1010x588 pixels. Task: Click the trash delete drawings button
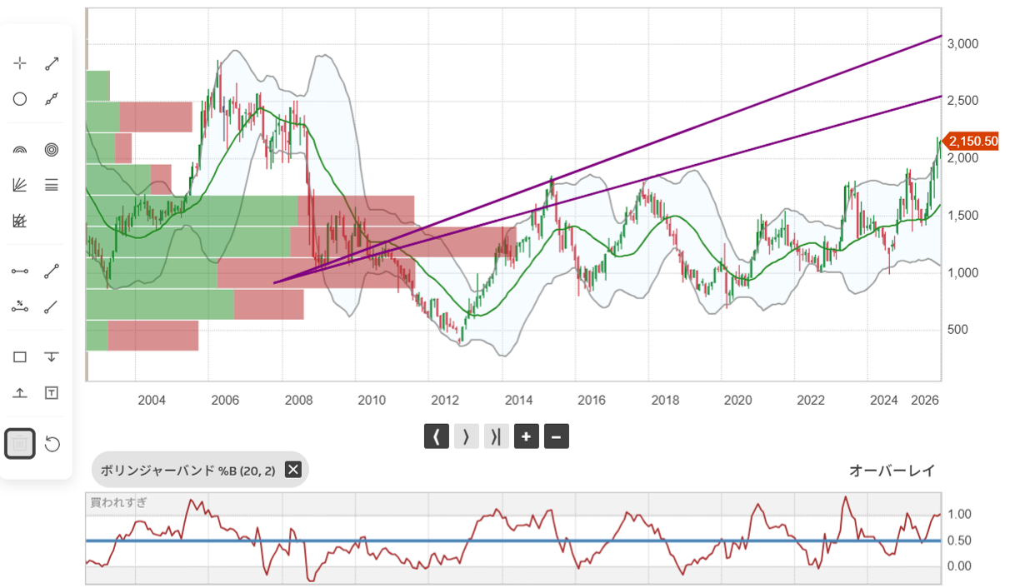tap(20, 444)
